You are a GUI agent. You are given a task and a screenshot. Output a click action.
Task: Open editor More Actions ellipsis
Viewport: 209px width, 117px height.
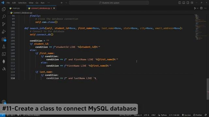[x=205, y=8]
